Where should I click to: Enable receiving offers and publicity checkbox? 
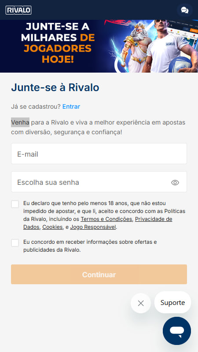point(15,243)
